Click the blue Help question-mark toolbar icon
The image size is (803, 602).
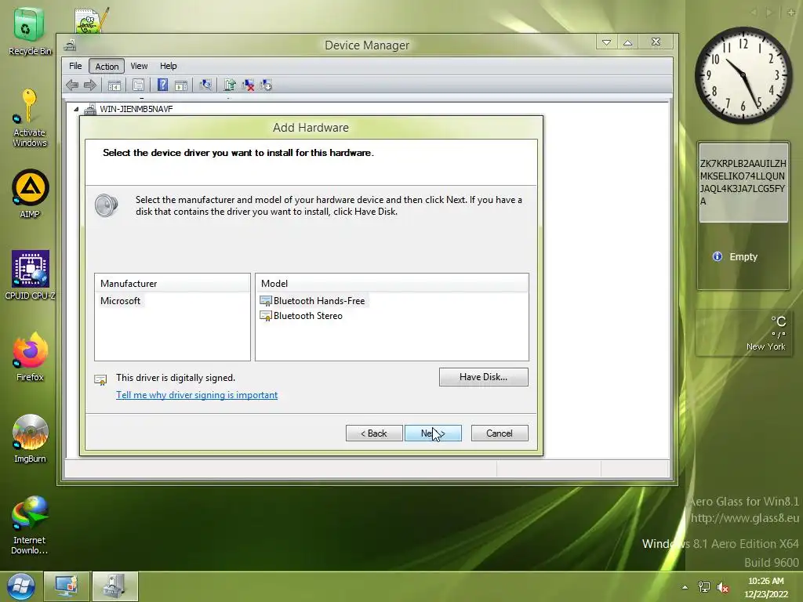162,85
